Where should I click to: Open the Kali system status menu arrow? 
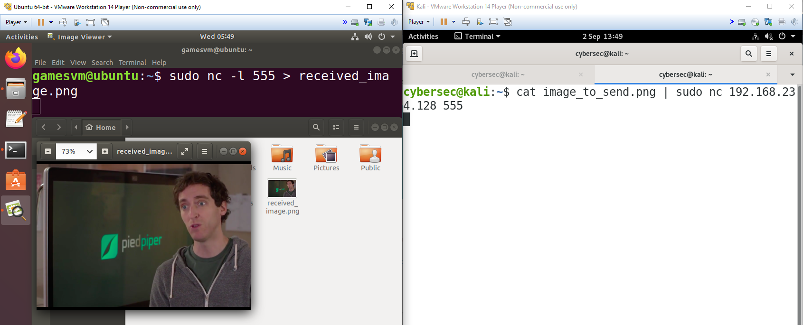pyautogui.click(x=793, y=37)
